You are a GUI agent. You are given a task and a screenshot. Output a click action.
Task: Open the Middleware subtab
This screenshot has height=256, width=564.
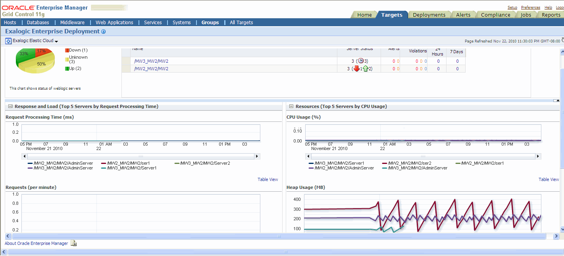click(72, 23)
